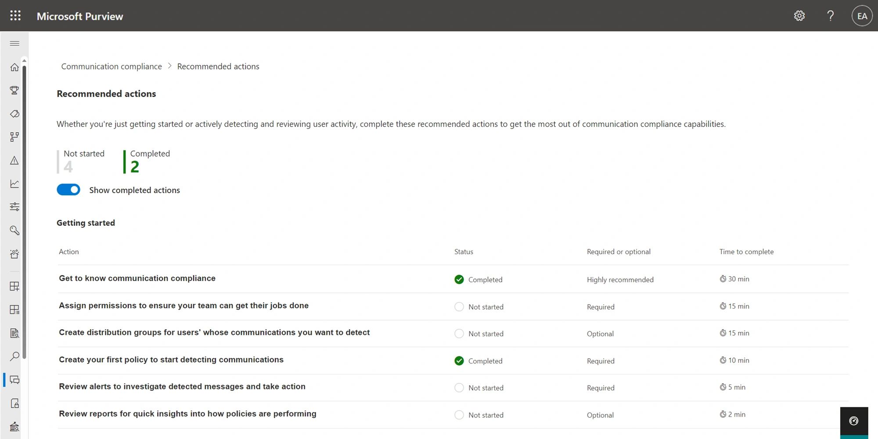Image resolution: width=878 pixels, height=439 pixels.
Task: Select the Content search magnifier icon
Action: [14, 356]
